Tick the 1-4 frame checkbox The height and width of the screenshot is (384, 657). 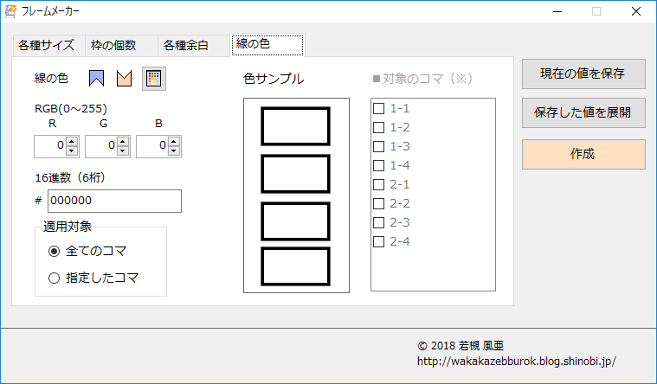378,165
